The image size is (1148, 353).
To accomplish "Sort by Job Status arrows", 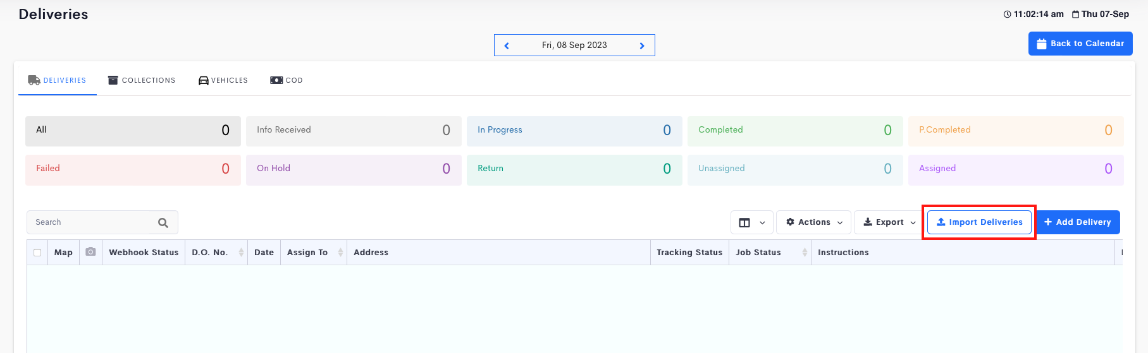I will (x=805, y=252).
